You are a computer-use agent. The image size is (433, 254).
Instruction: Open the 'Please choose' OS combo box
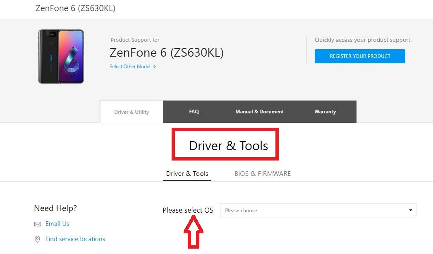(x=318, y=210)
